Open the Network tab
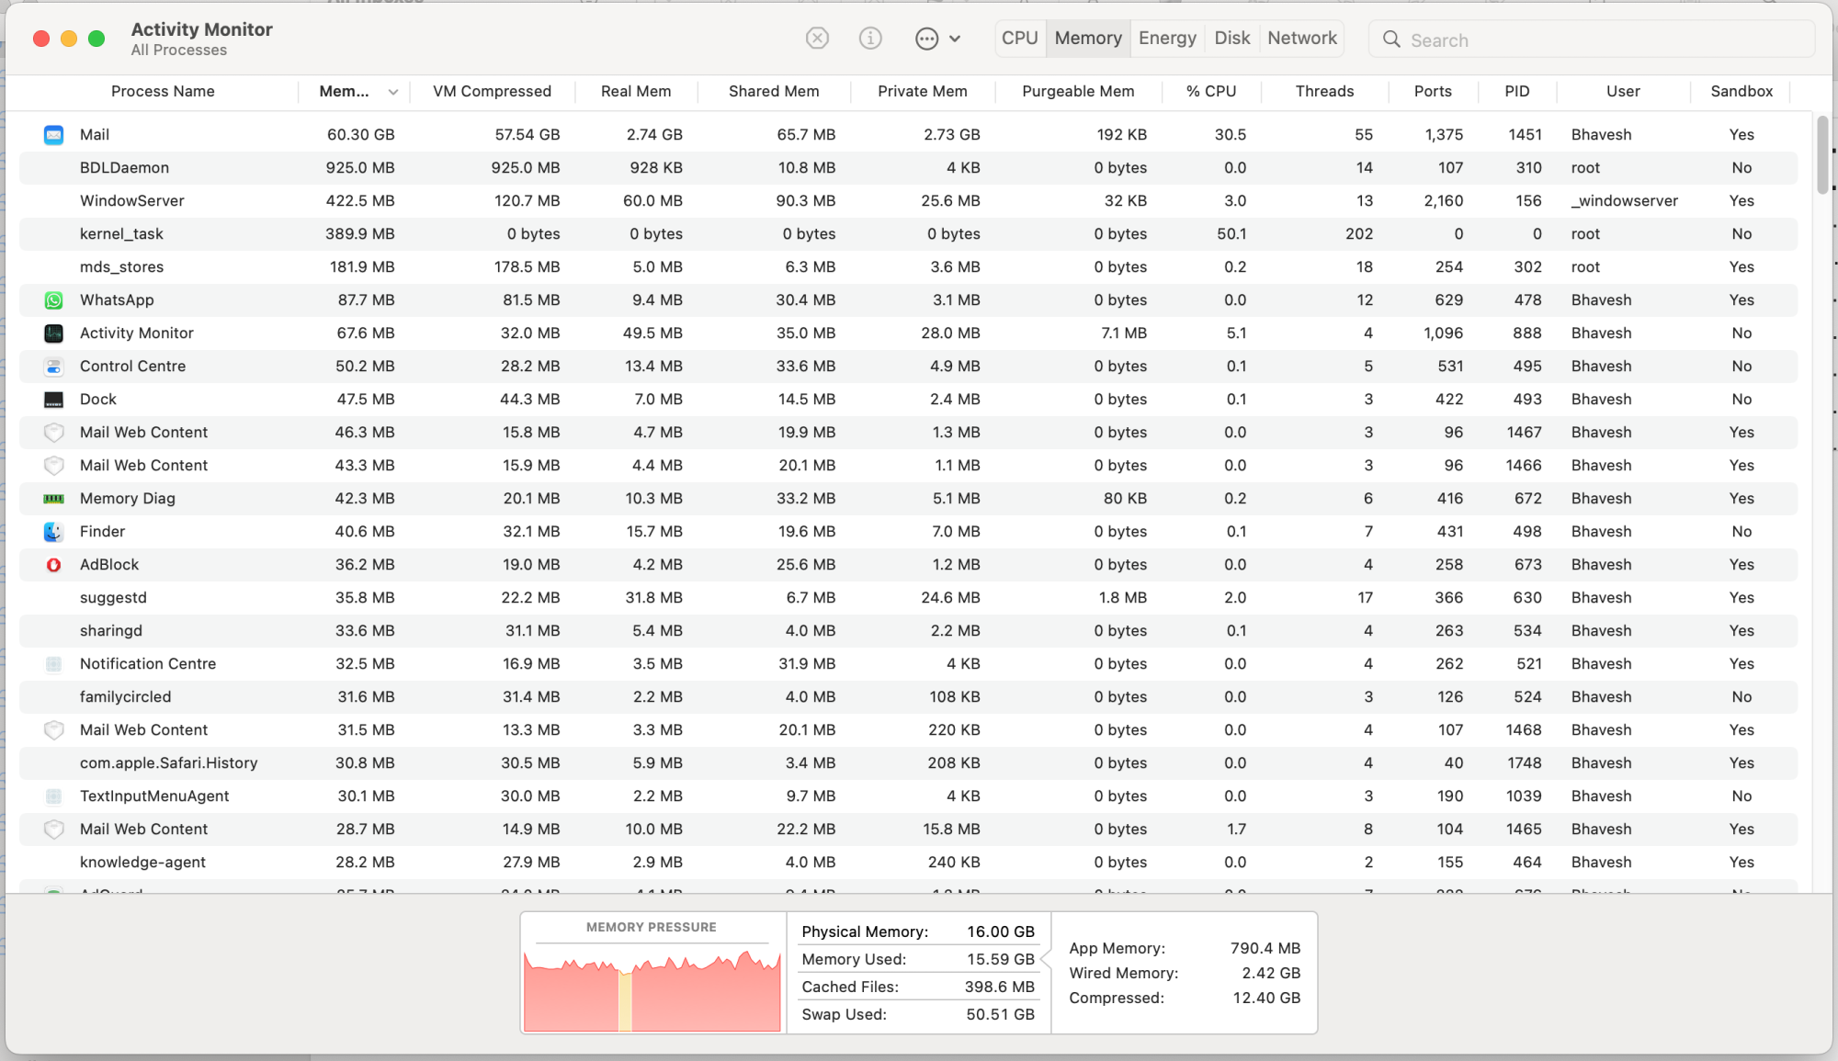This screenshot has width=1838, height=1061. [1301, 39]
